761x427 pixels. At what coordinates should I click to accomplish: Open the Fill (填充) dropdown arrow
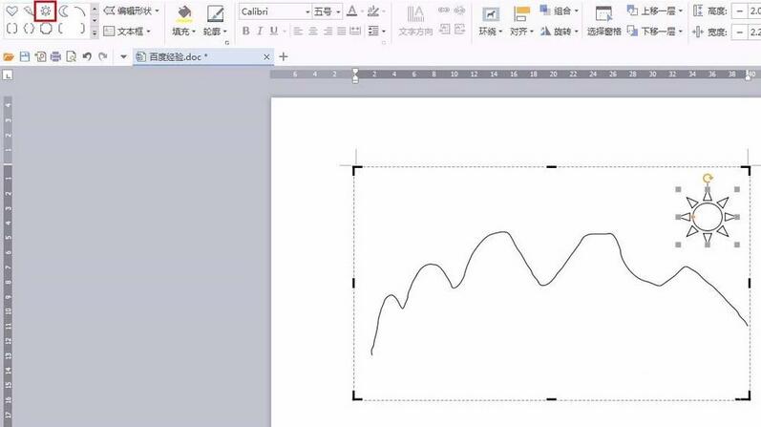[193, 32]
